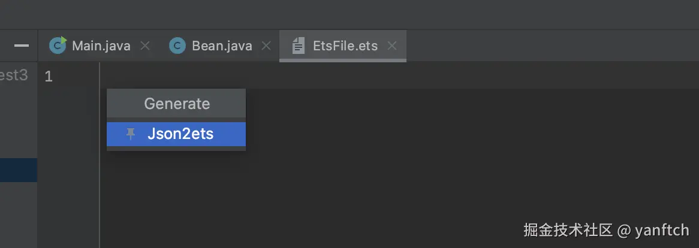Viewport: 699px width, 248px height.
Task: Hide the tool window with dash icon
Action: [x=22, y=46]
